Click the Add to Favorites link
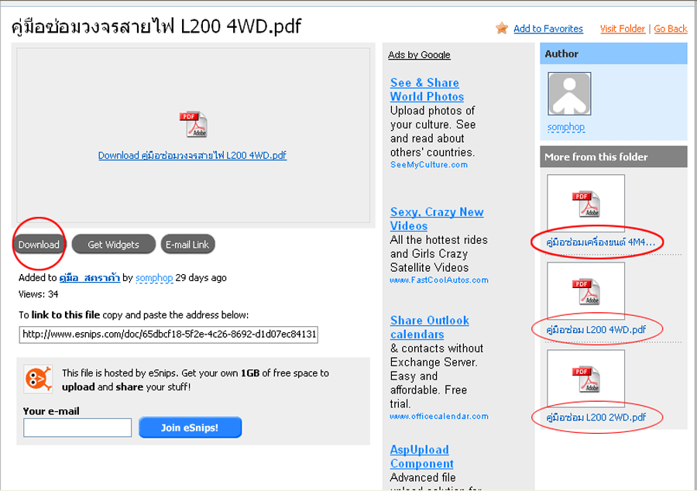This screenshot has width=697, height=491. coord(548,29)
